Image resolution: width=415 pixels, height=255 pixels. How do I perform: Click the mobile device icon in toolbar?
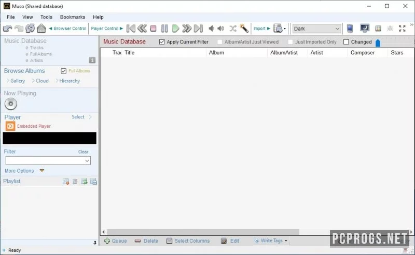click(350, 28)
